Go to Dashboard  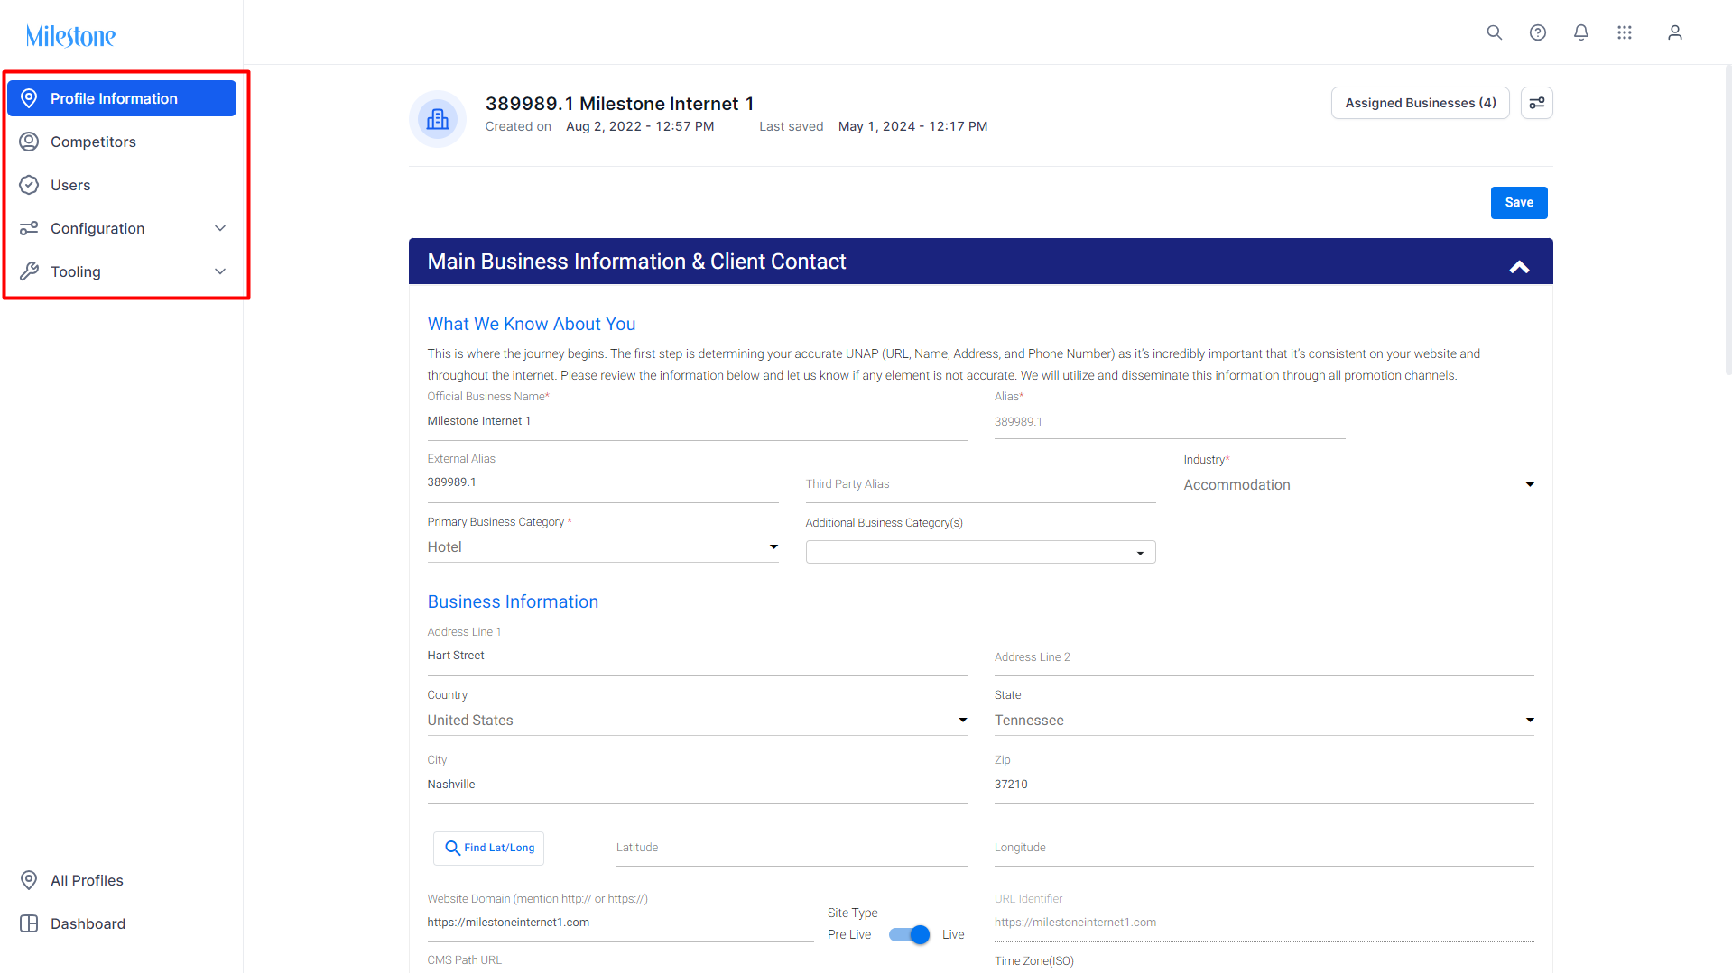[122, 923]
